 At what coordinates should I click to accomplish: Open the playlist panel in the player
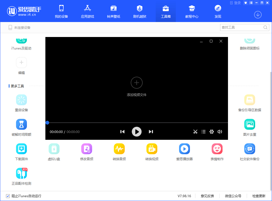[204, 132]
